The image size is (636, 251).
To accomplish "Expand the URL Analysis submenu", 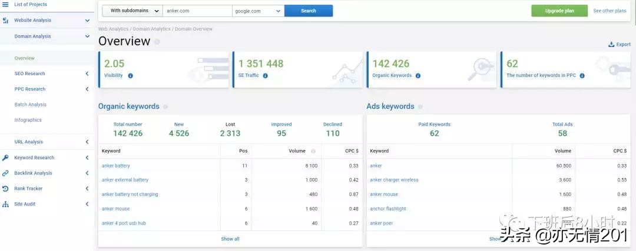I will [87, 142].
